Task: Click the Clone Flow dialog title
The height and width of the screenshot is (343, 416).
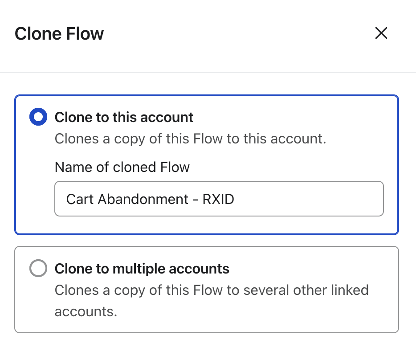Action: pyautogui.click(x=59, y=34)
